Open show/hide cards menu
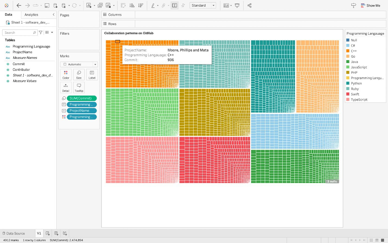The image size is (388, 243). click(226, 5)
